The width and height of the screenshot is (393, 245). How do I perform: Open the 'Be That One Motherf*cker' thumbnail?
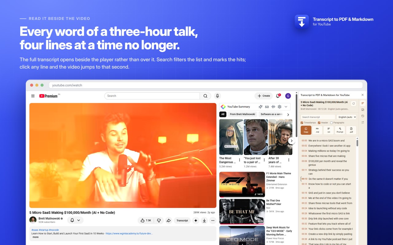242,212
